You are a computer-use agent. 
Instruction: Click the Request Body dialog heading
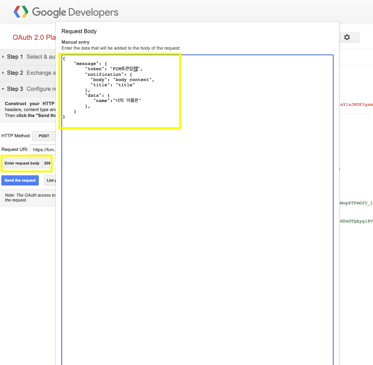coord(79,31)
